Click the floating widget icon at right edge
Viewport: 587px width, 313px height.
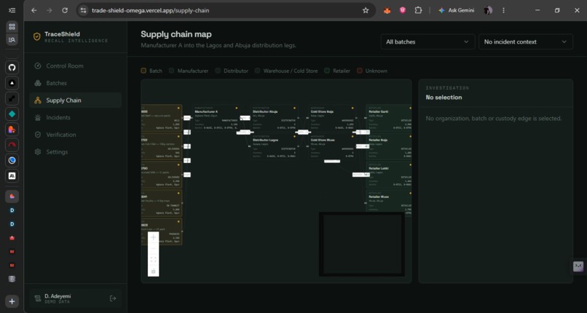point(578,266)
